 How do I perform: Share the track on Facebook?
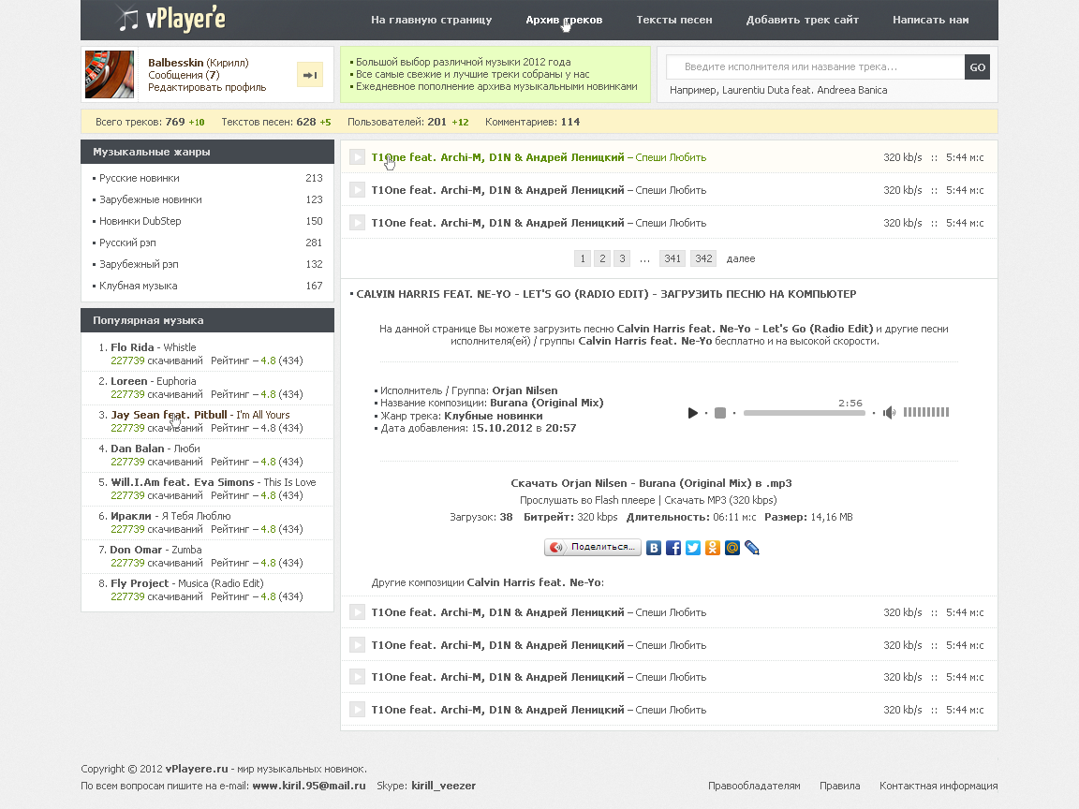pyautogui.click(x=673, y=548)
